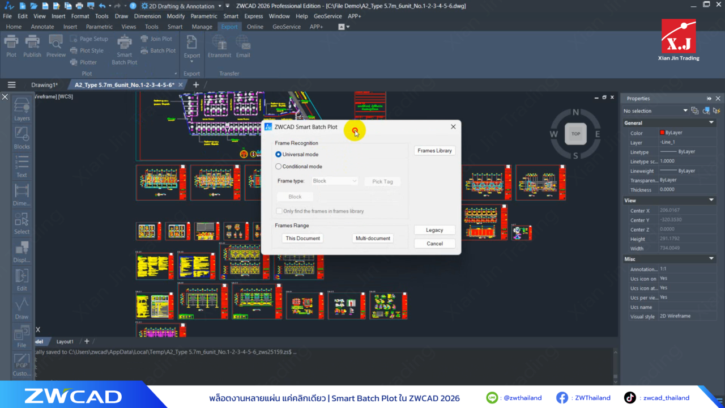
Task: Collapse the View section in Properties
Action: 712,200
